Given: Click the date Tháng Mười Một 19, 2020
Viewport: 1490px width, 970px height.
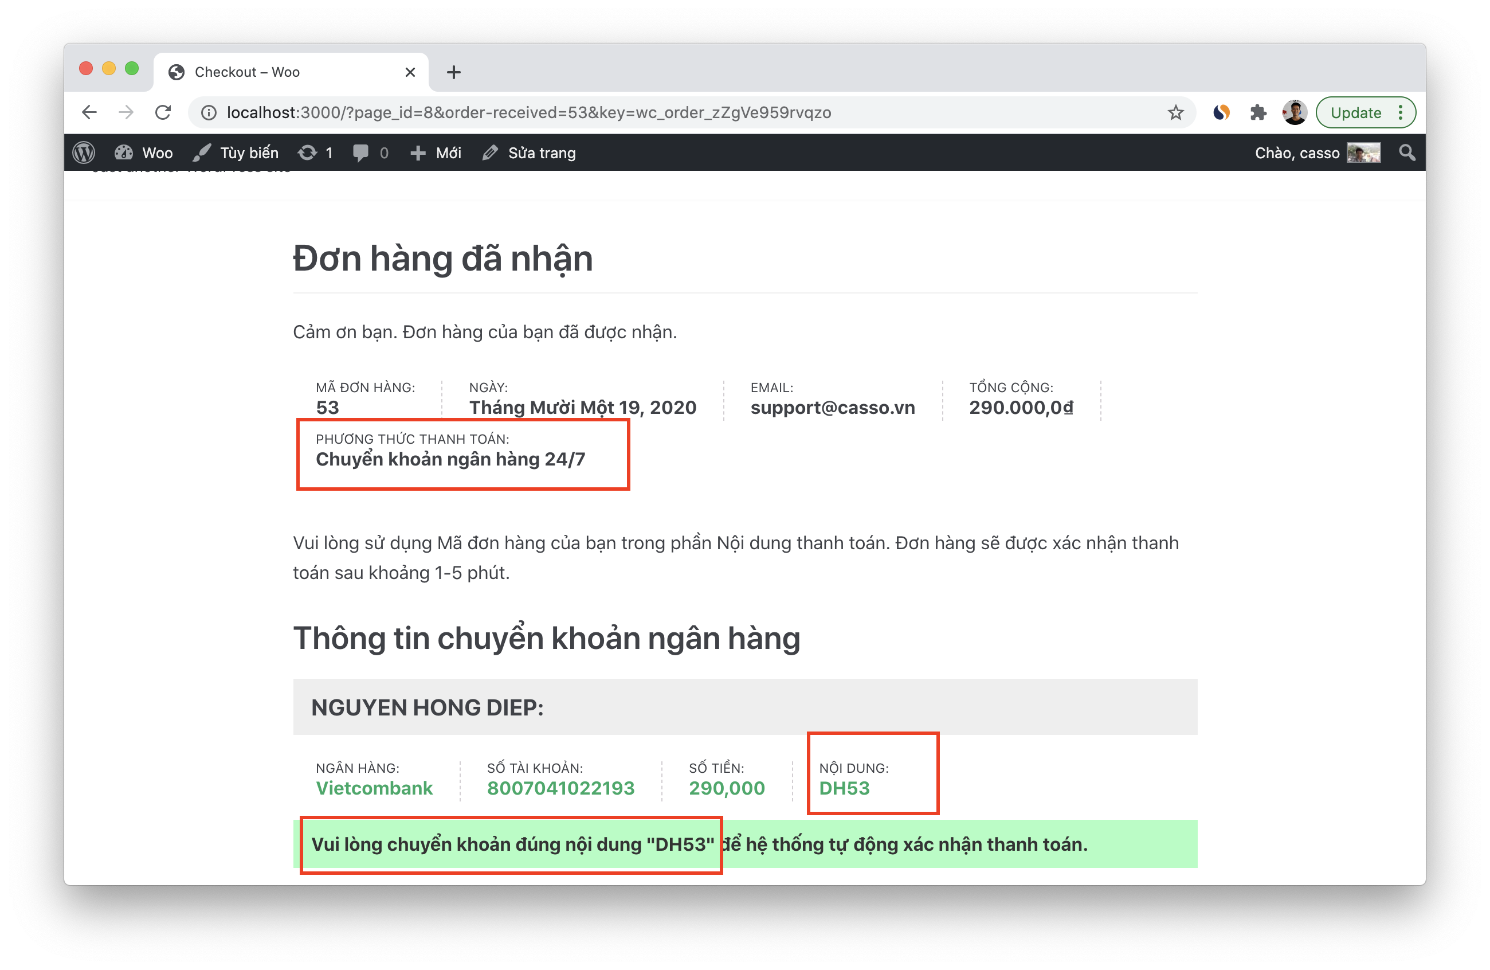Looking at the screenshot, I should (582, 408).
